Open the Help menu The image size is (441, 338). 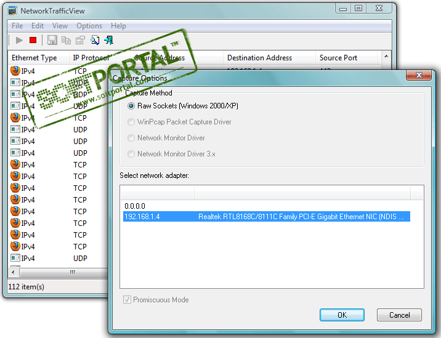tap(118, 26)
